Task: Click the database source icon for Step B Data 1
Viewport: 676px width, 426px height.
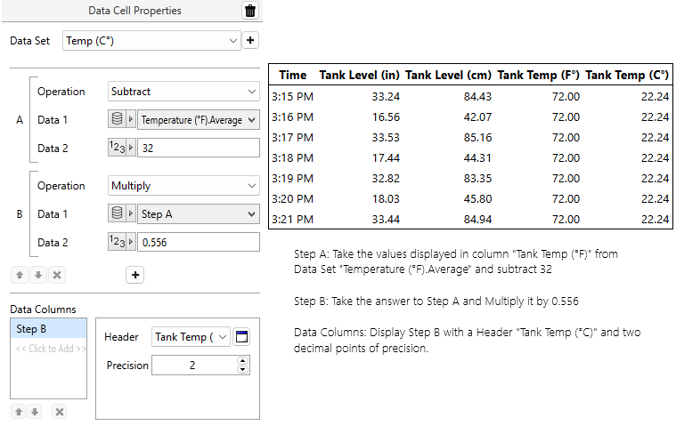Action: pyautogui.click(x=117, y=214)
